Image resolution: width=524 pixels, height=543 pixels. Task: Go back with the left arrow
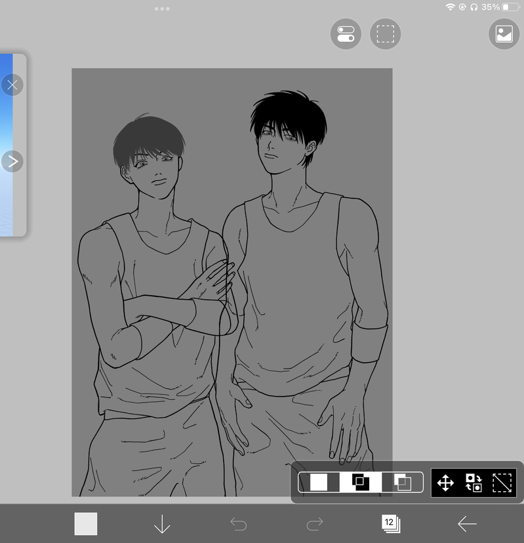pyautogui.click(x=467, y=524)
